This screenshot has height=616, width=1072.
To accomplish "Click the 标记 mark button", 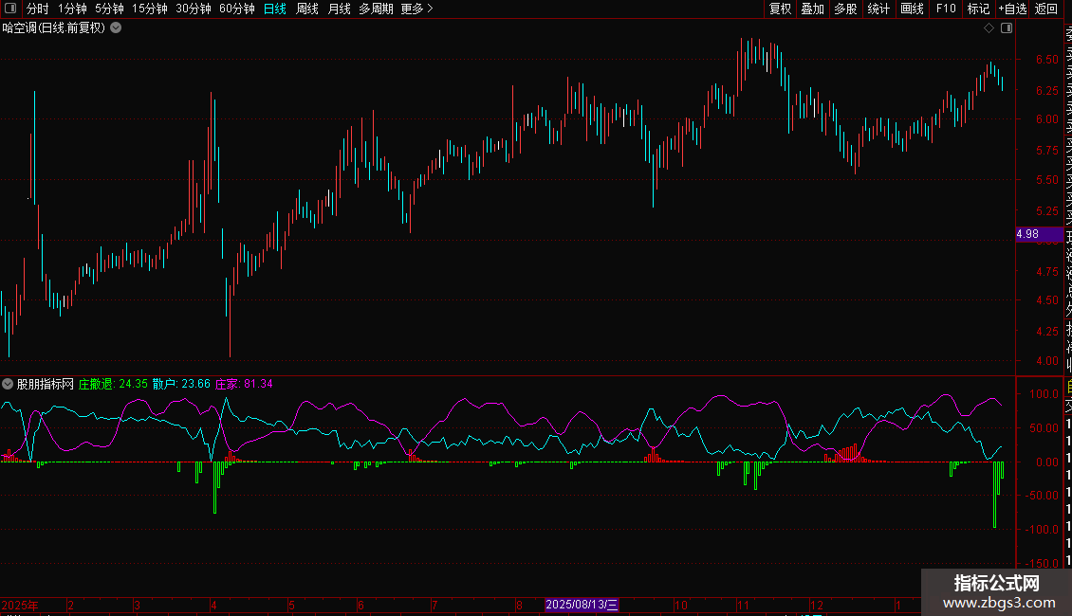I will pyautogui.click(x=978, y=9).
